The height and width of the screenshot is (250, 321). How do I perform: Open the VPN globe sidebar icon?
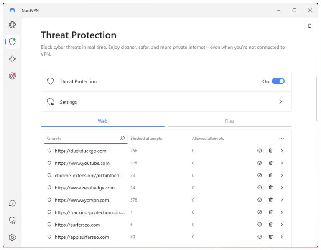(x=12, y=25)
